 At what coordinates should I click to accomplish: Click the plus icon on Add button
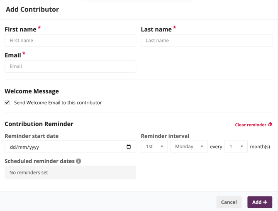point(265,202)
